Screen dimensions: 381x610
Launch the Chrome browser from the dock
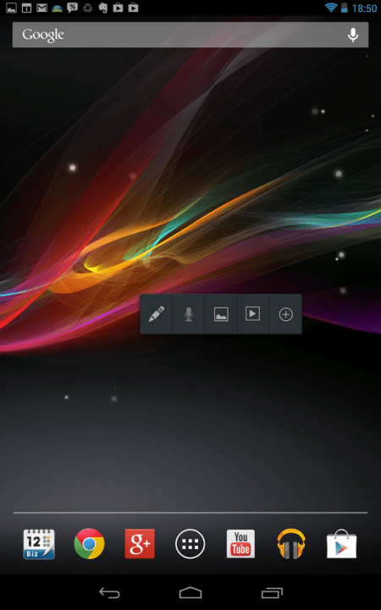pyautogui.click(x=90, y=544)
